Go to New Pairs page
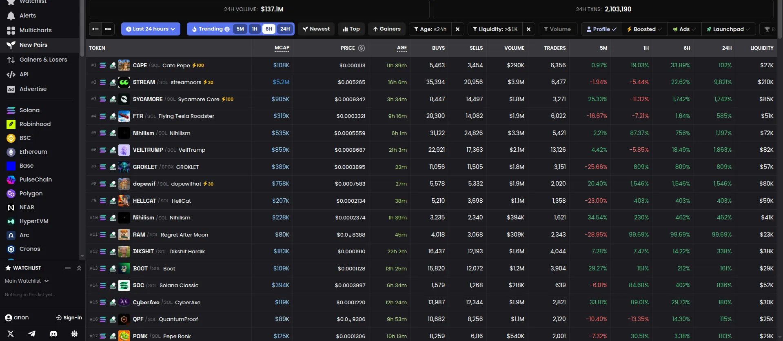 coord(40,45)
